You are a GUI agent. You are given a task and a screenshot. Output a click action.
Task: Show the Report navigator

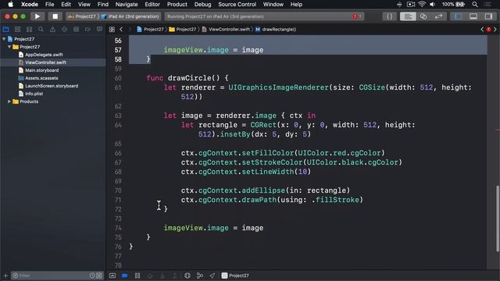tap(99, 30)
